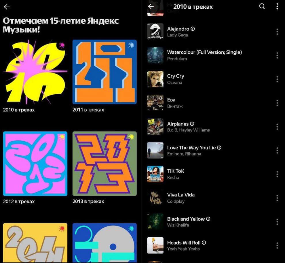Open options for the Ева track

point(277,103)
